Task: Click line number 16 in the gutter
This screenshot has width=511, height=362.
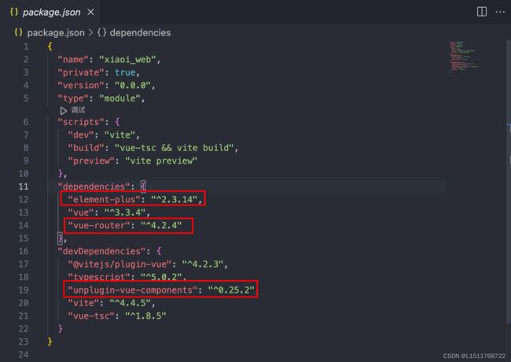Action: [24, 251]
